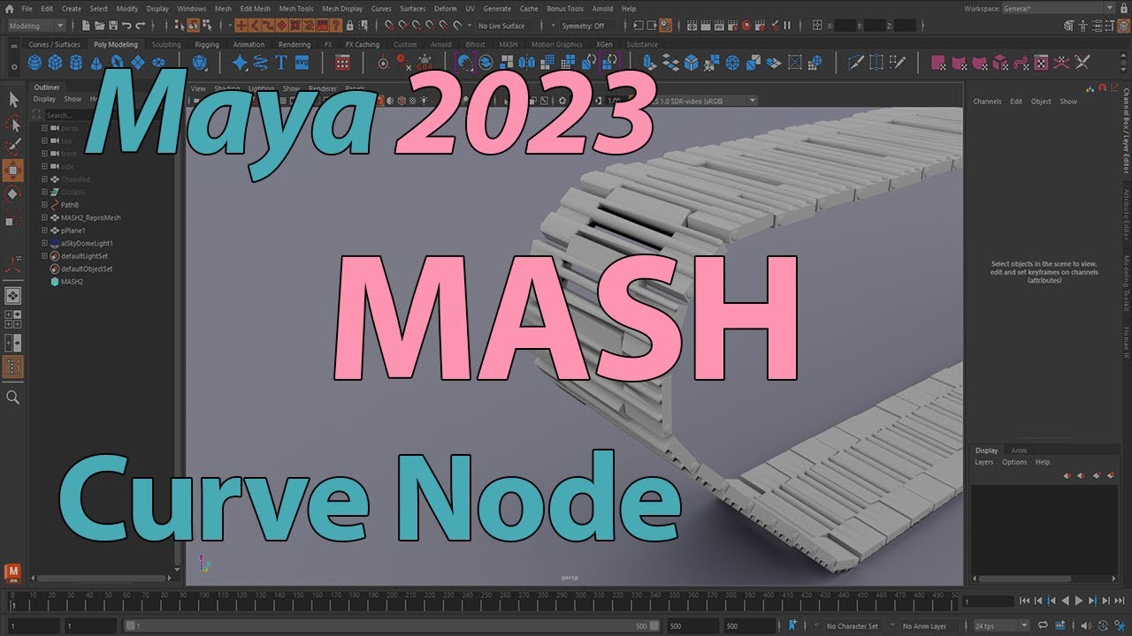The height and width of the screenshot is (636, 1132).
Task: Create a polygon plane from shelf
Action: click(138, 63)
